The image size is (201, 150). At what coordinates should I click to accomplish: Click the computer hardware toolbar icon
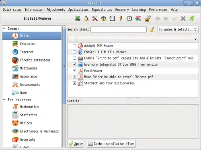78,18
